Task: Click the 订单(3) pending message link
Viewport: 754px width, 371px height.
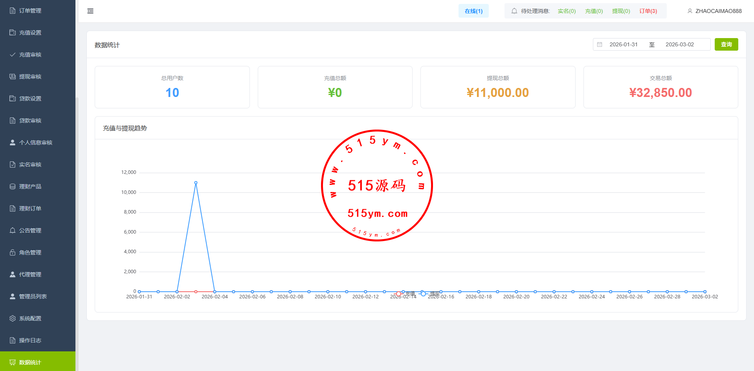Action: click(x=648, y=11)
